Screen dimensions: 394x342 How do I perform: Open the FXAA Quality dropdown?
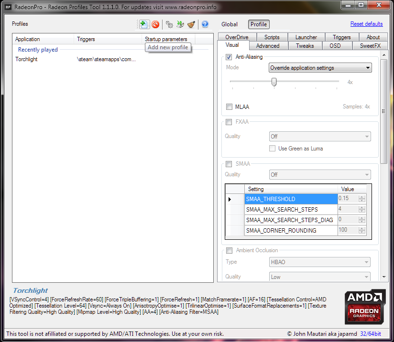click(x=320, y=136)
